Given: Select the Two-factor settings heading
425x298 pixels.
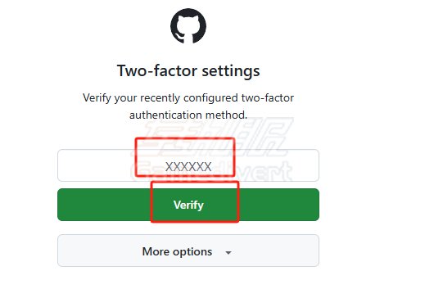Looking at the screenshot, I should (188, 70).
